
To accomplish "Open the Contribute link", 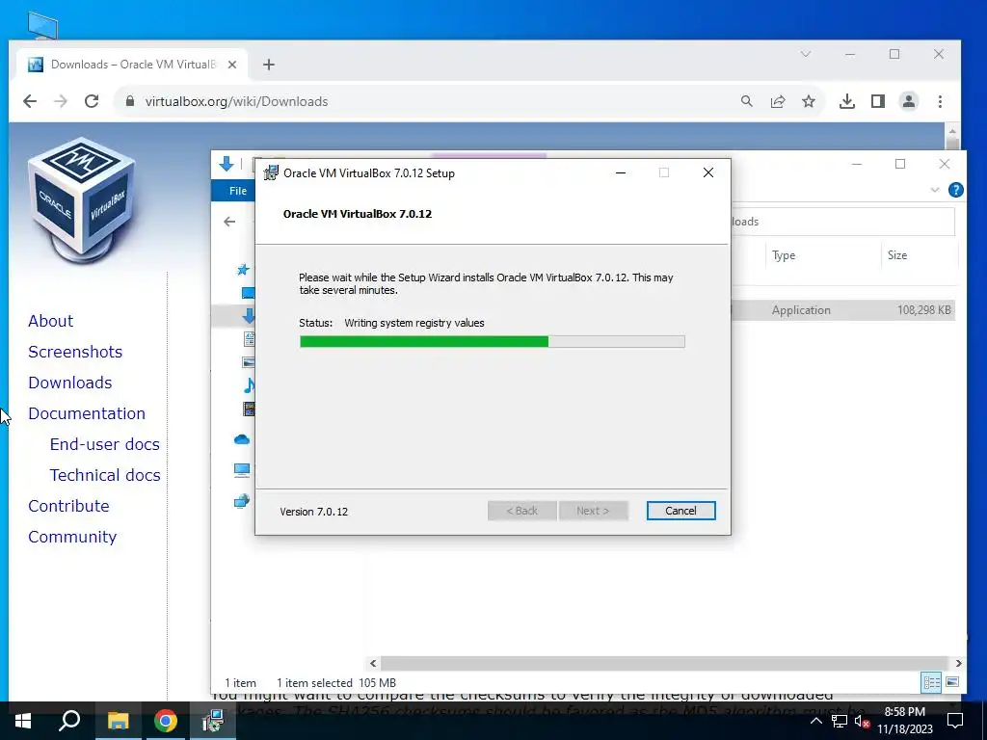I will tap(68, 506).
